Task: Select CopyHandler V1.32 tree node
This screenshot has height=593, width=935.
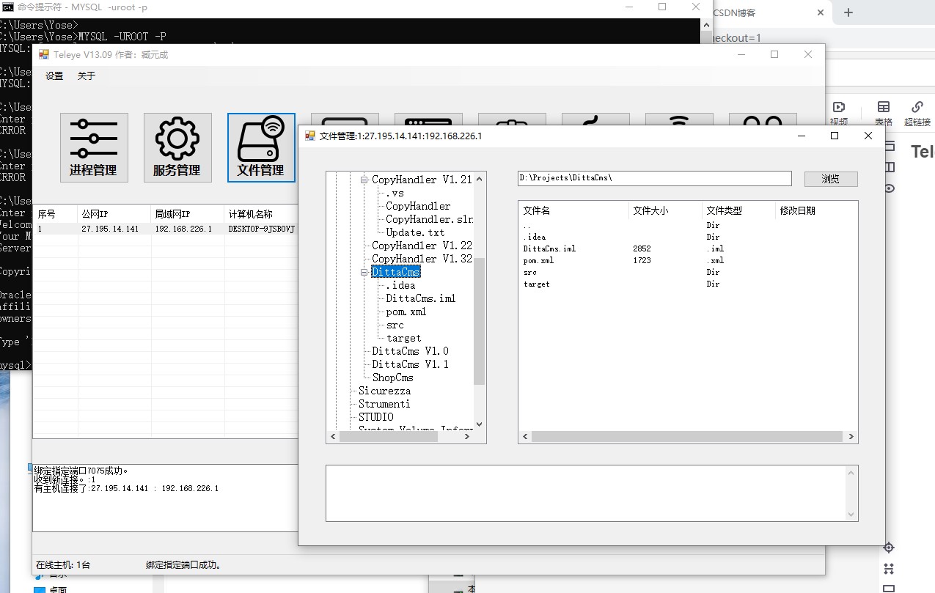Action: coord(422,259)
